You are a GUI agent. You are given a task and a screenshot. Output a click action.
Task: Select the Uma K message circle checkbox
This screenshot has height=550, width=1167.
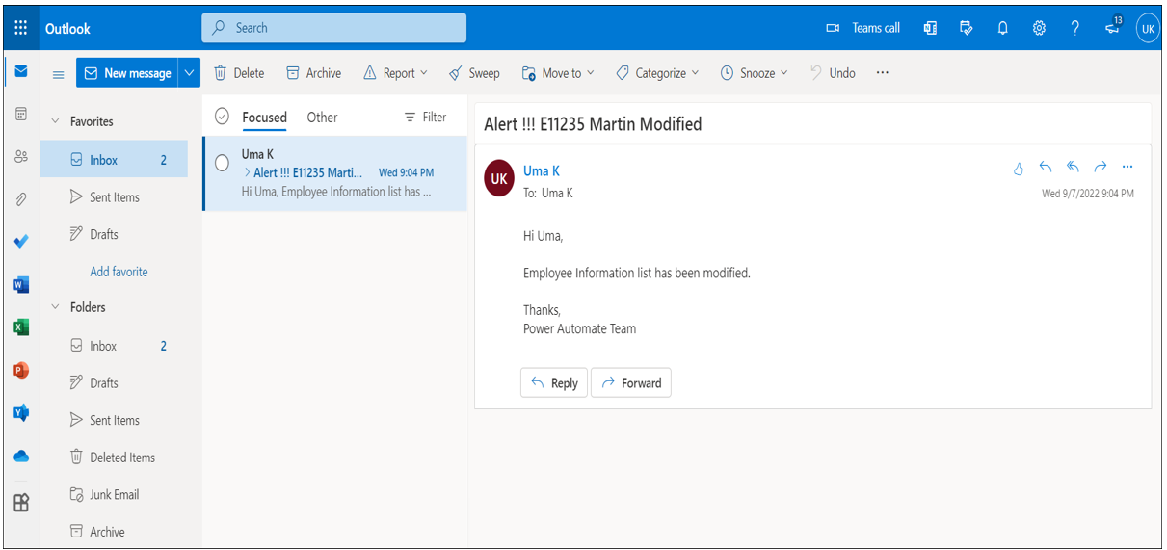click(x=222, y=163)
